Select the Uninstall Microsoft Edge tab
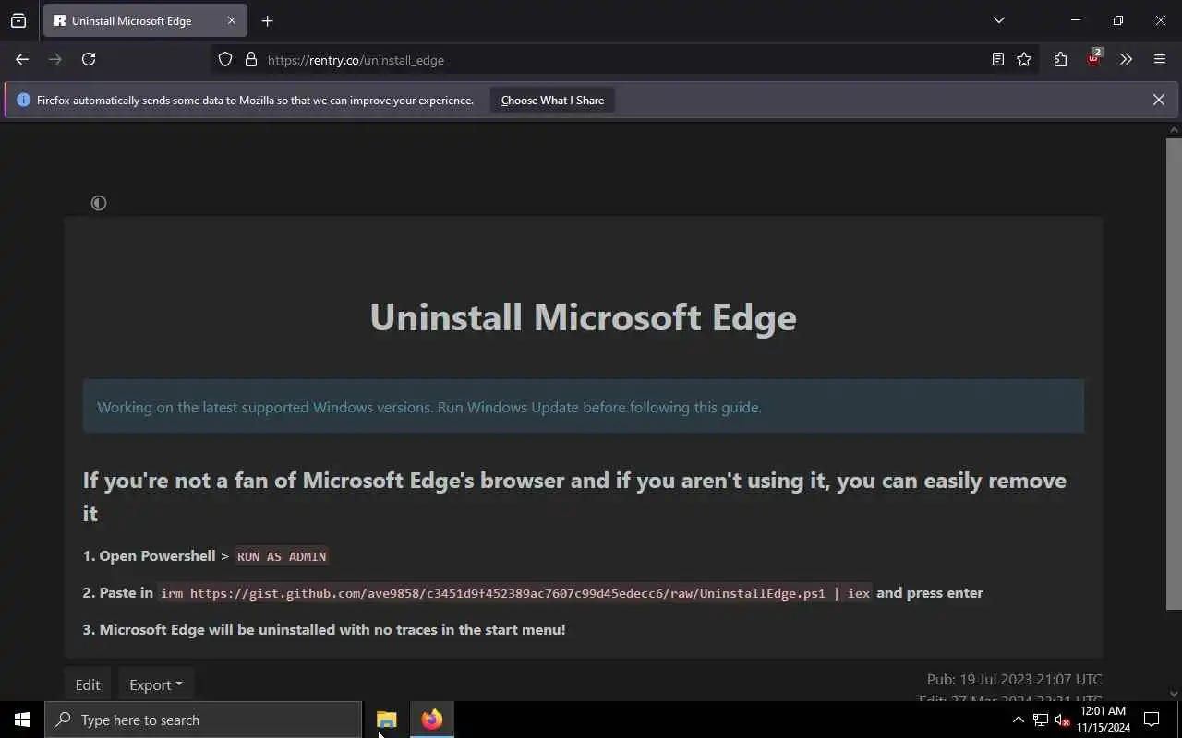The height and width of the screenshot is (738, 1182). (x=145, y=20)
